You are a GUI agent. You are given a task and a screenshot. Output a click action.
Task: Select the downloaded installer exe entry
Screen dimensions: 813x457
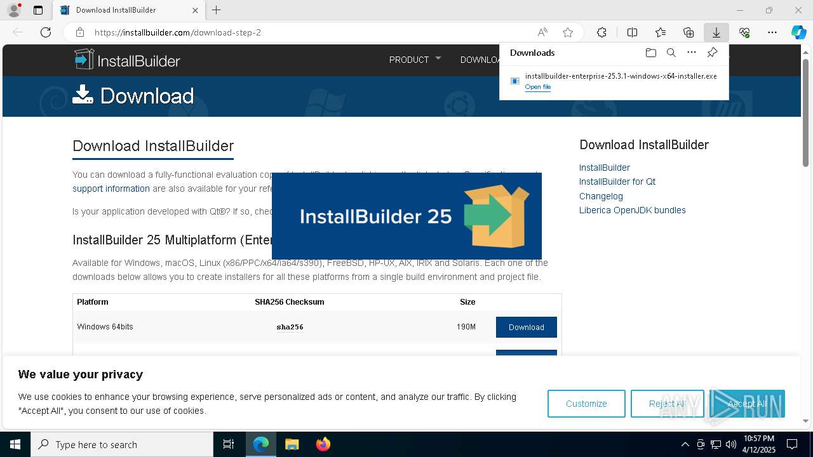(x=614, y=81)
